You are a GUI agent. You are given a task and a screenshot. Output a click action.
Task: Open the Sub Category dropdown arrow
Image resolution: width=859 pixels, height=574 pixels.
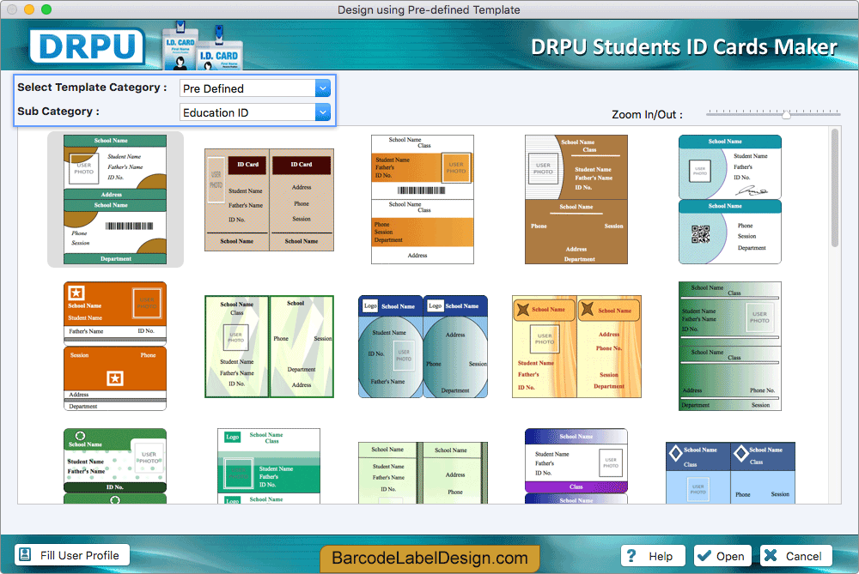pyautogui.click(x=323, y=112)
